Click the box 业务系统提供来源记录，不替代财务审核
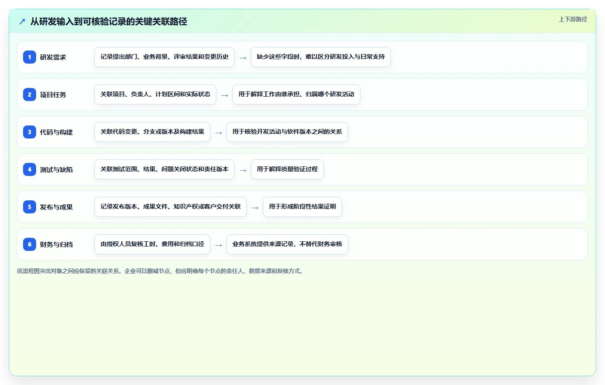The image size is (605, 385). (287, 244)
